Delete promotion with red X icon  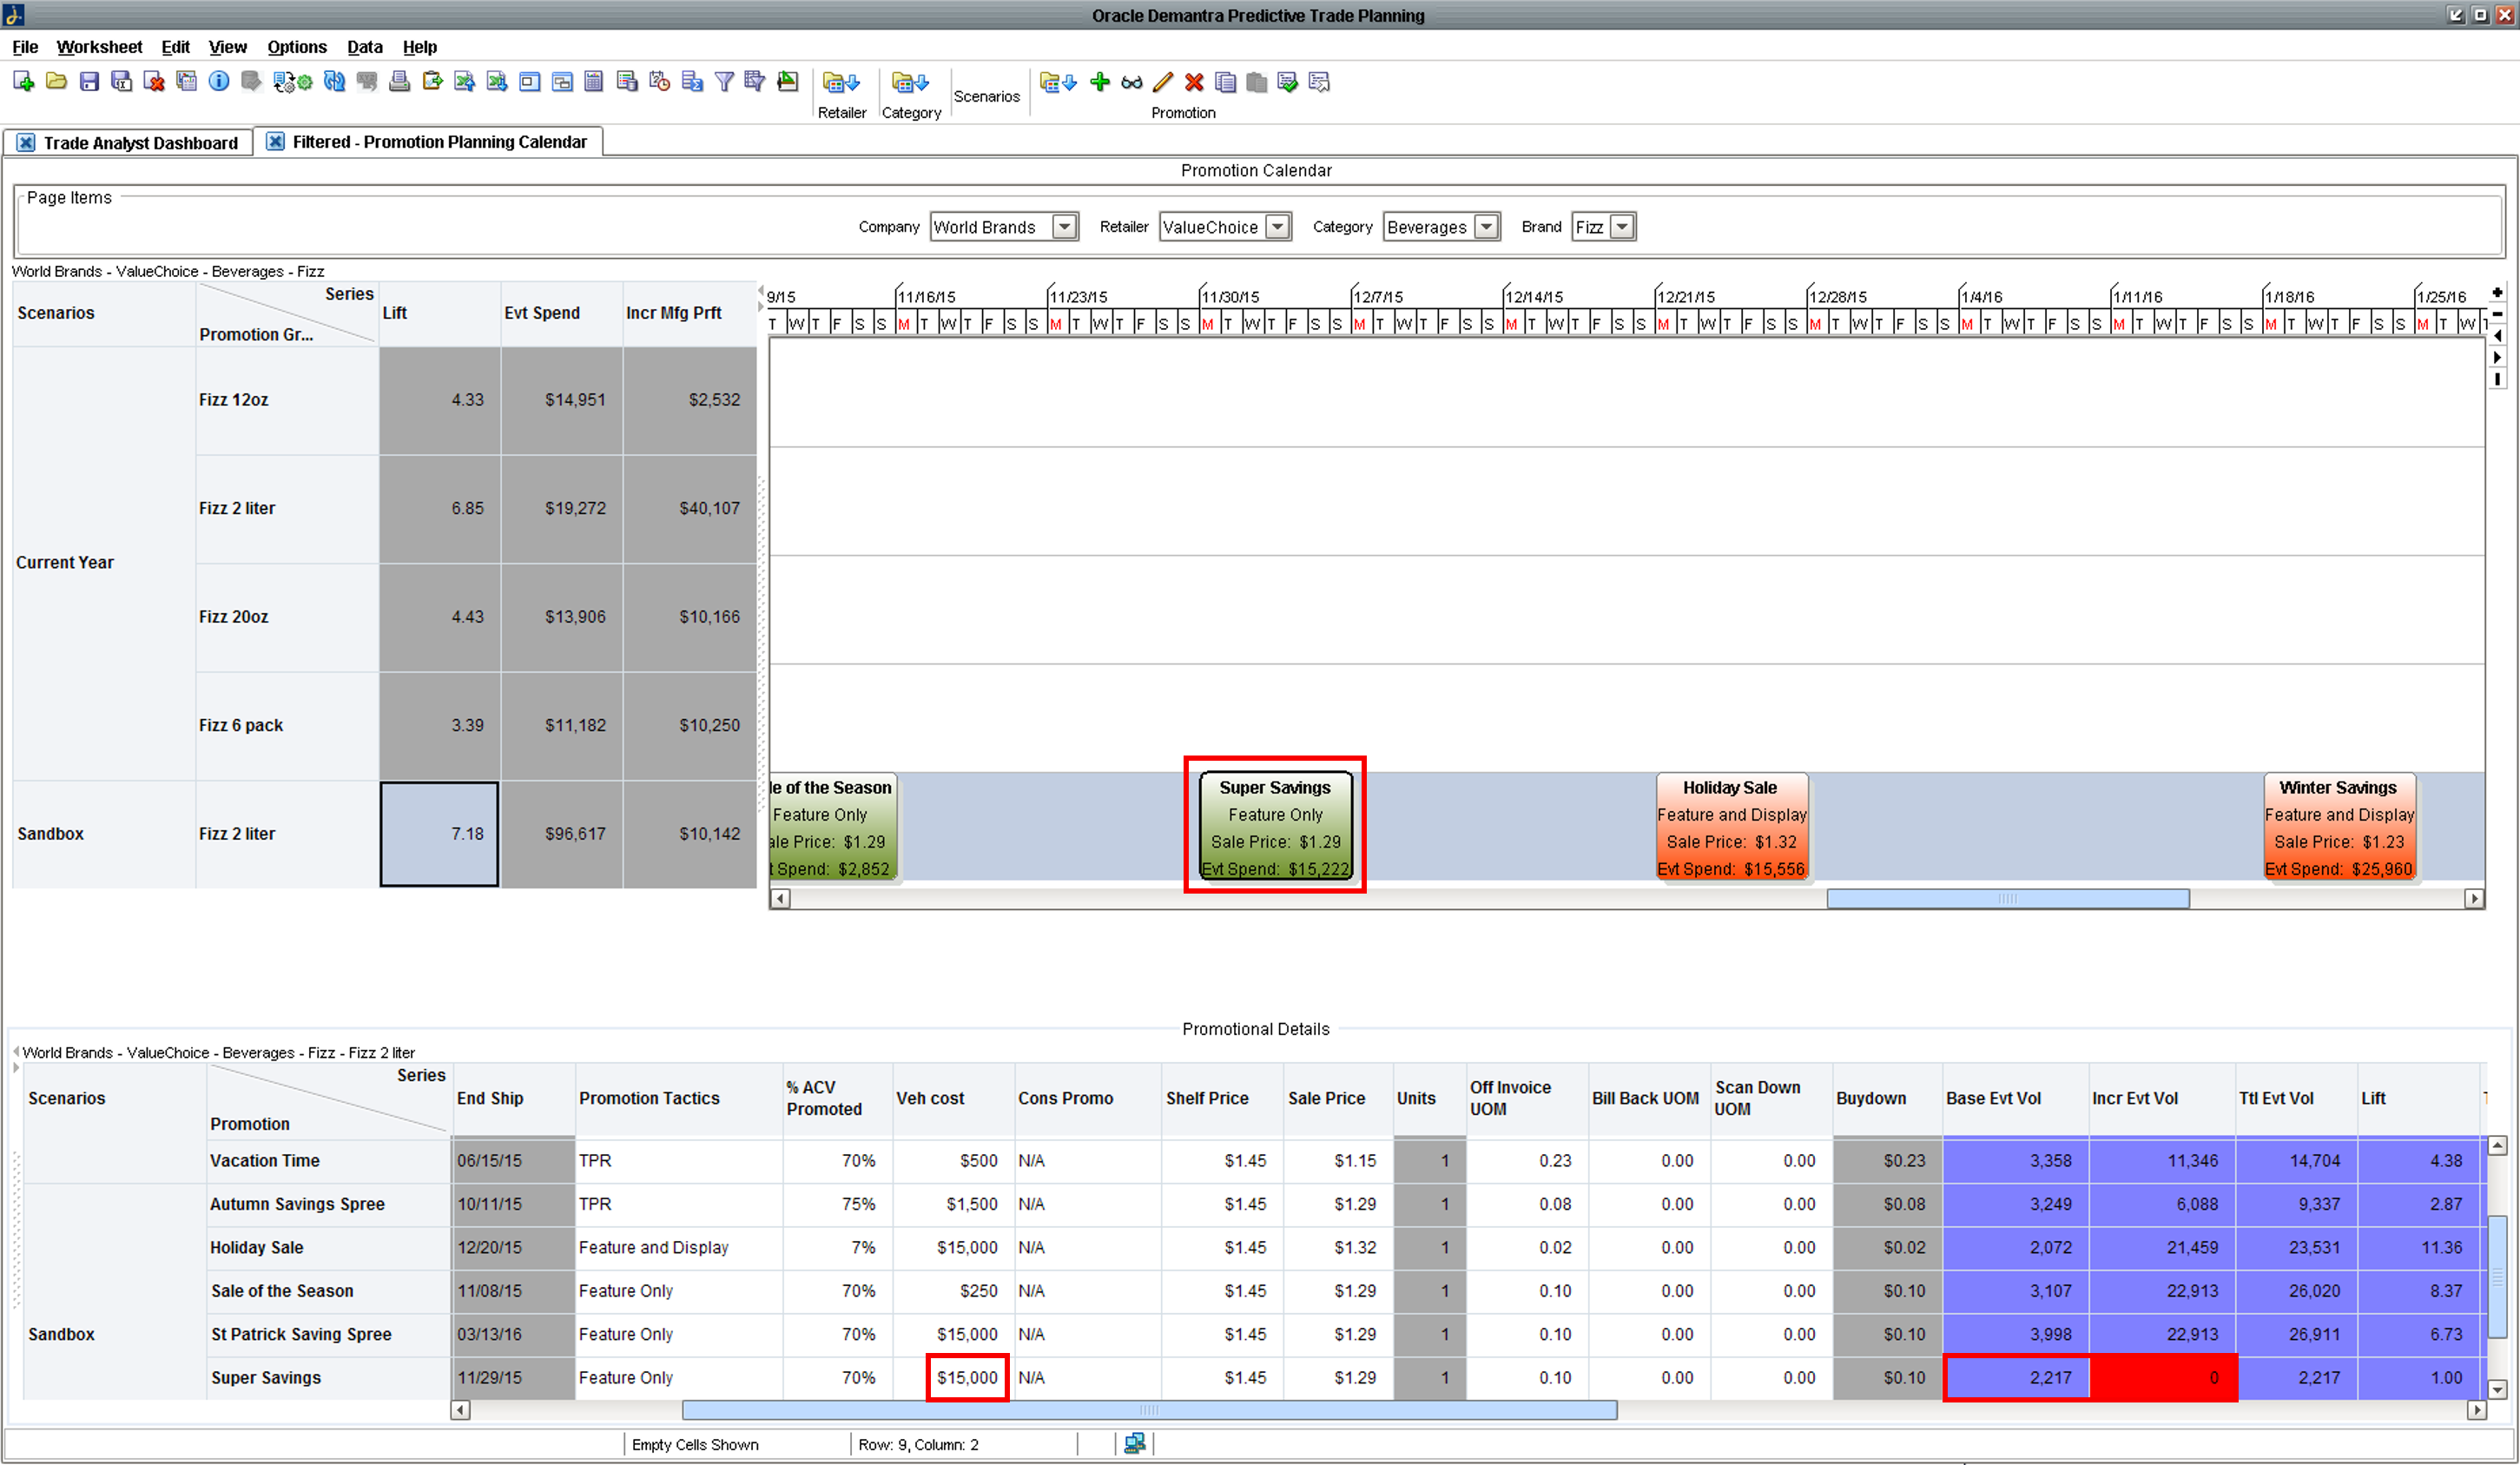point(1194,82)
